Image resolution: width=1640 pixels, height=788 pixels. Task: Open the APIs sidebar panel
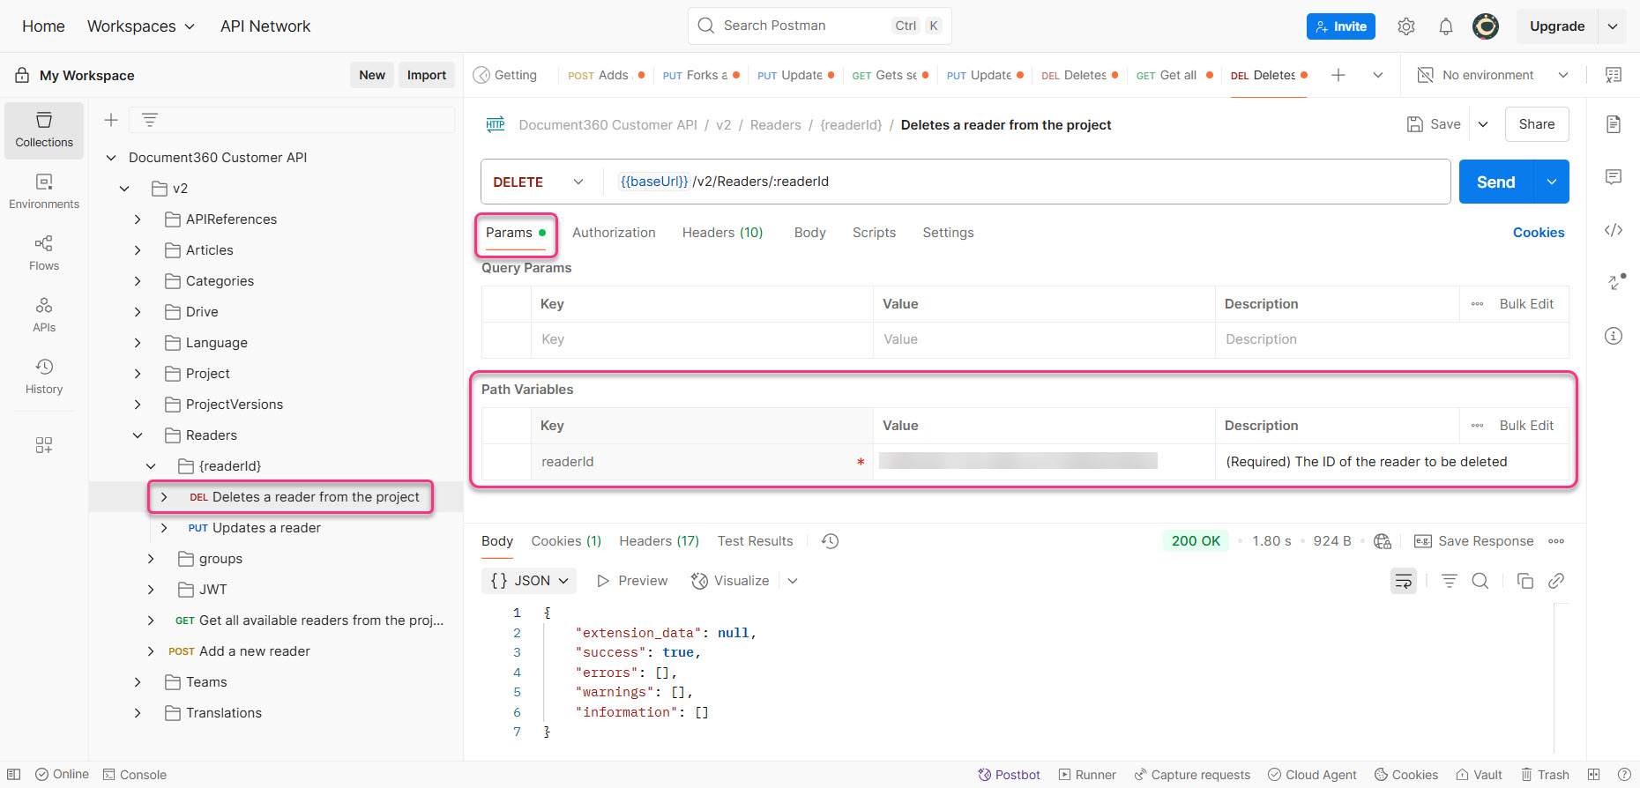pos(44,315)
